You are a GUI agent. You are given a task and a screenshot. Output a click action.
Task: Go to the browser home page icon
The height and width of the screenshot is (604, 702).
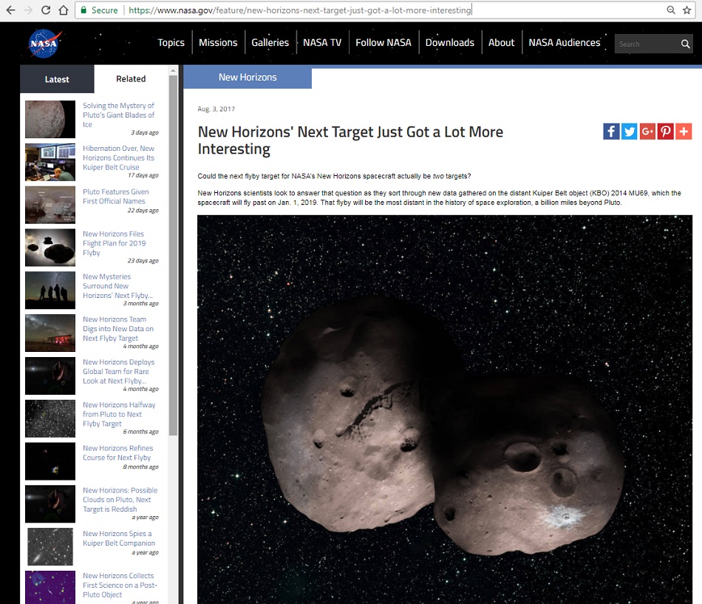pyautogui.click(x=64, y=10)
